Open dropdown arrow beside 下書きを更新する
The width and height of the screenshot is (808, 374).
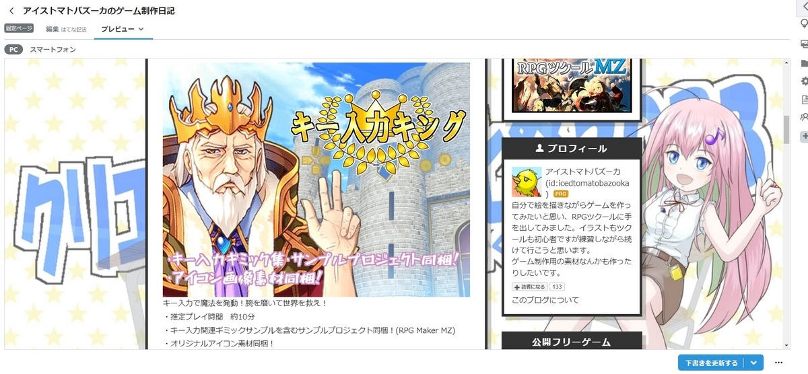pos(753,363)
